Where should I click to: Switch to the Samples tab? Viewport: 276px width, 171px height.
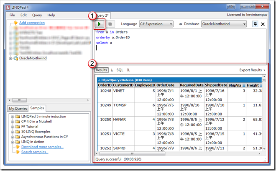(37, 108)
